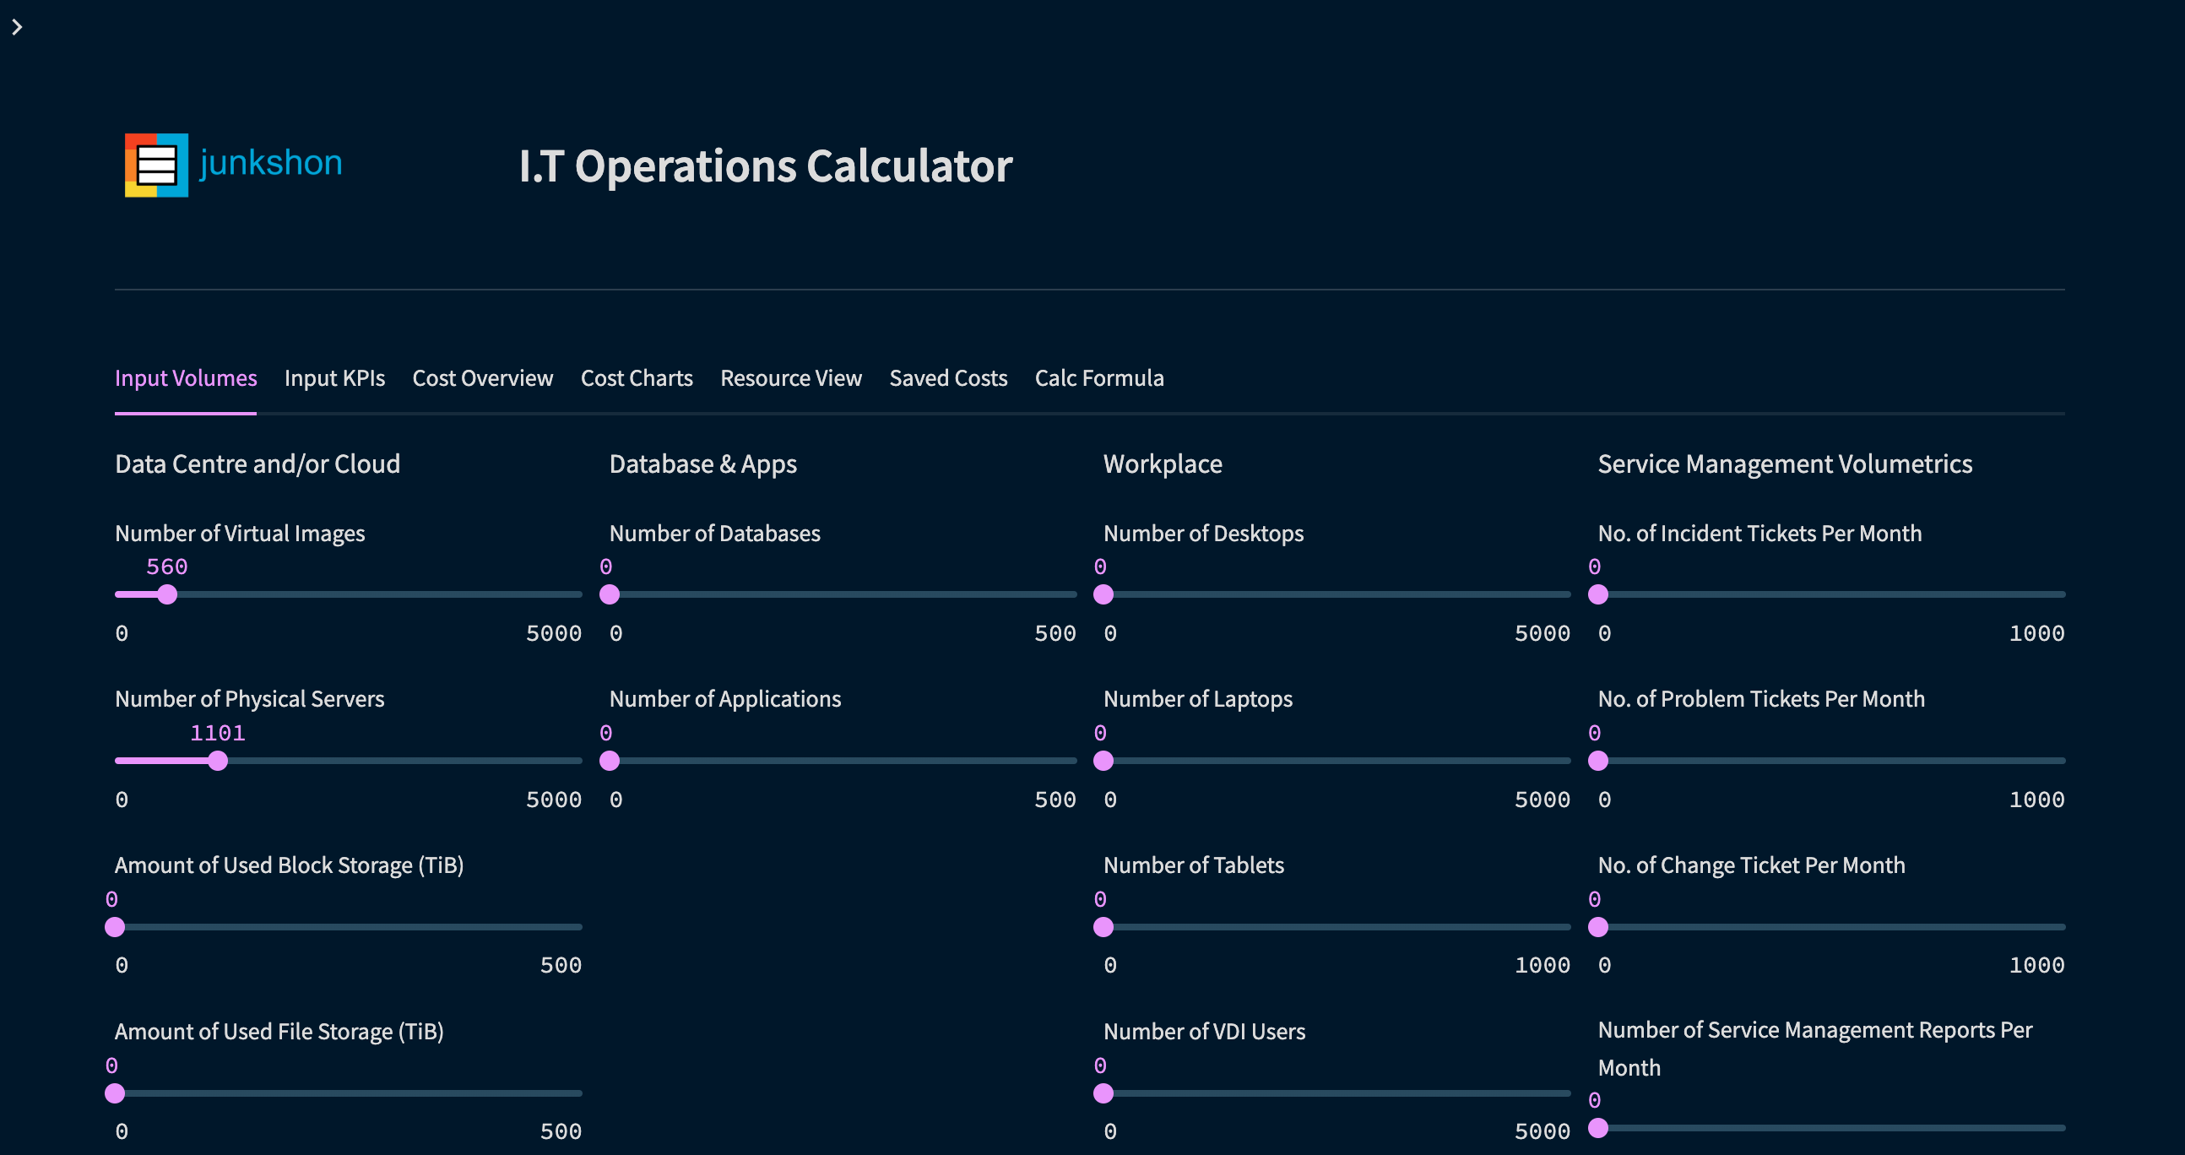Click the Number of Virtual Images slider handle

[167, 594]
